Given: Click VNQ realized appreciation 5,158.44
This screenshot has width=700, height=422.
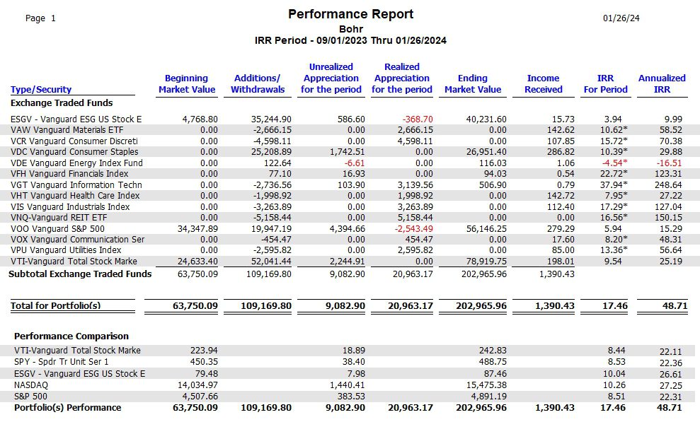Looking at the screenshot, I should click(x=415, y=218).
